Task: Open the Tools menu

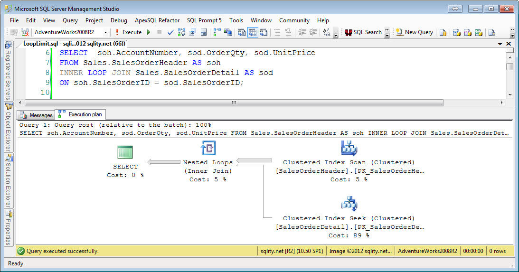Action: (x=236, y=20)
